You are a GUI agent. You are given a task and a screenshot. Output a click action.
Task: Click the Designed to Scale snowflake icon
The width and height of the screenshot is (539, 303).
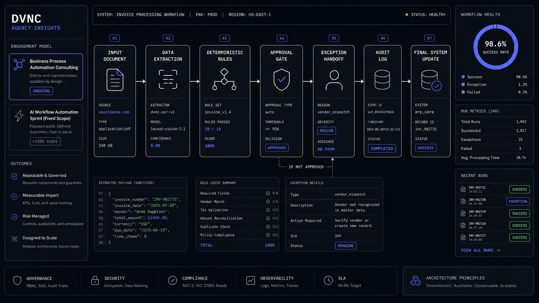pyautogui.click(x=15, y=239)
